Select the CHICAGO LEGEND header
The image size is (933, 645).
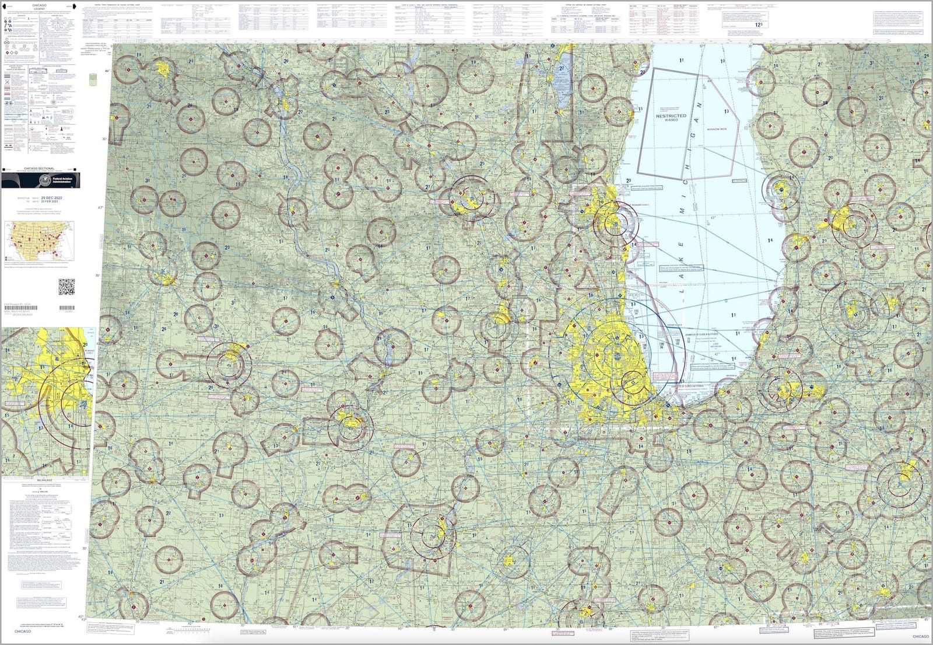38,7
